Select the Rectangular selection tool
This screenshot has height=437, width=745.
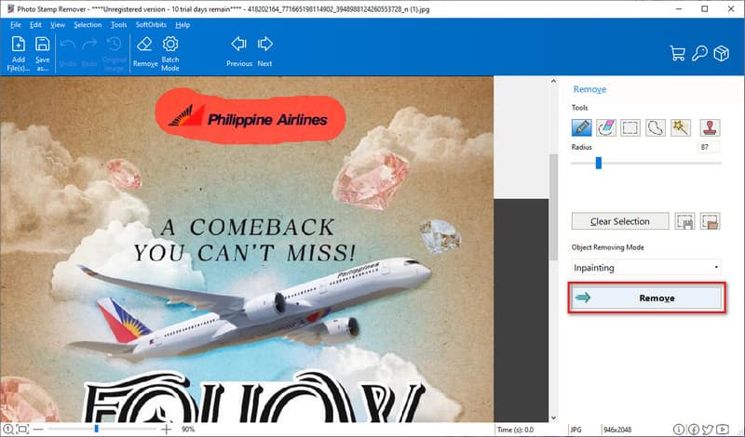pos(630,127)
